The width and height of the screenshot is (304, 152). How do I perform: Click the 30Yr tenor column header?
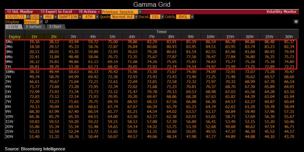pyautogui.click(x=289, y=37)
